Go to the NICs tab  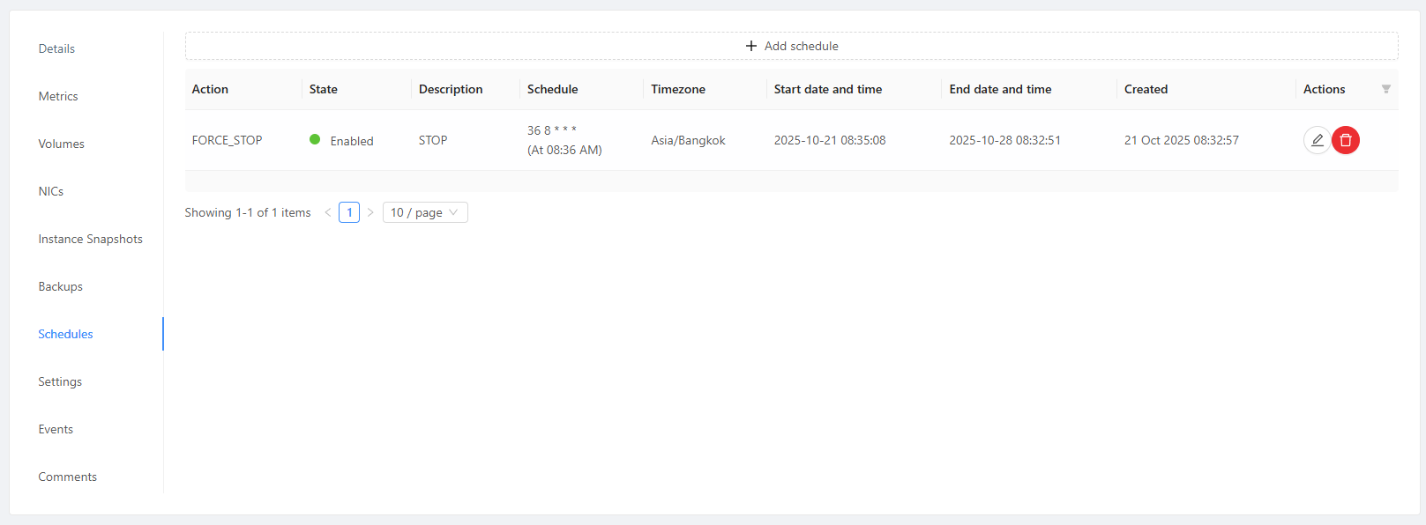(x=51, y=191)
